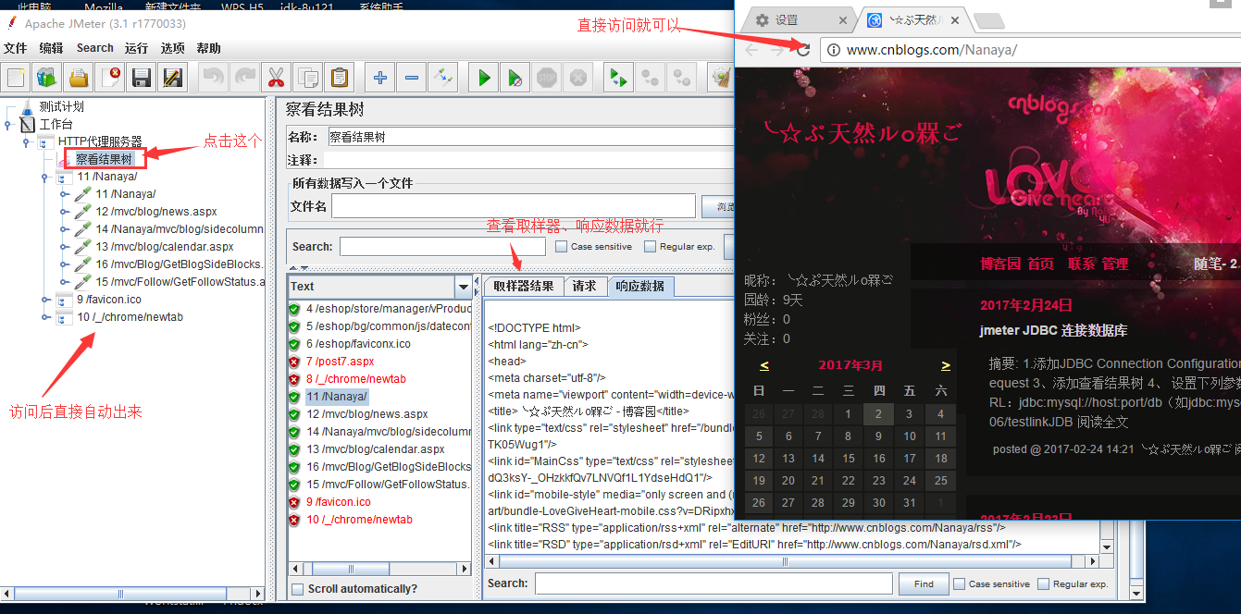Click the 名称 input field
Viewport: 1241px width, 614px height.
click(531, 137)
